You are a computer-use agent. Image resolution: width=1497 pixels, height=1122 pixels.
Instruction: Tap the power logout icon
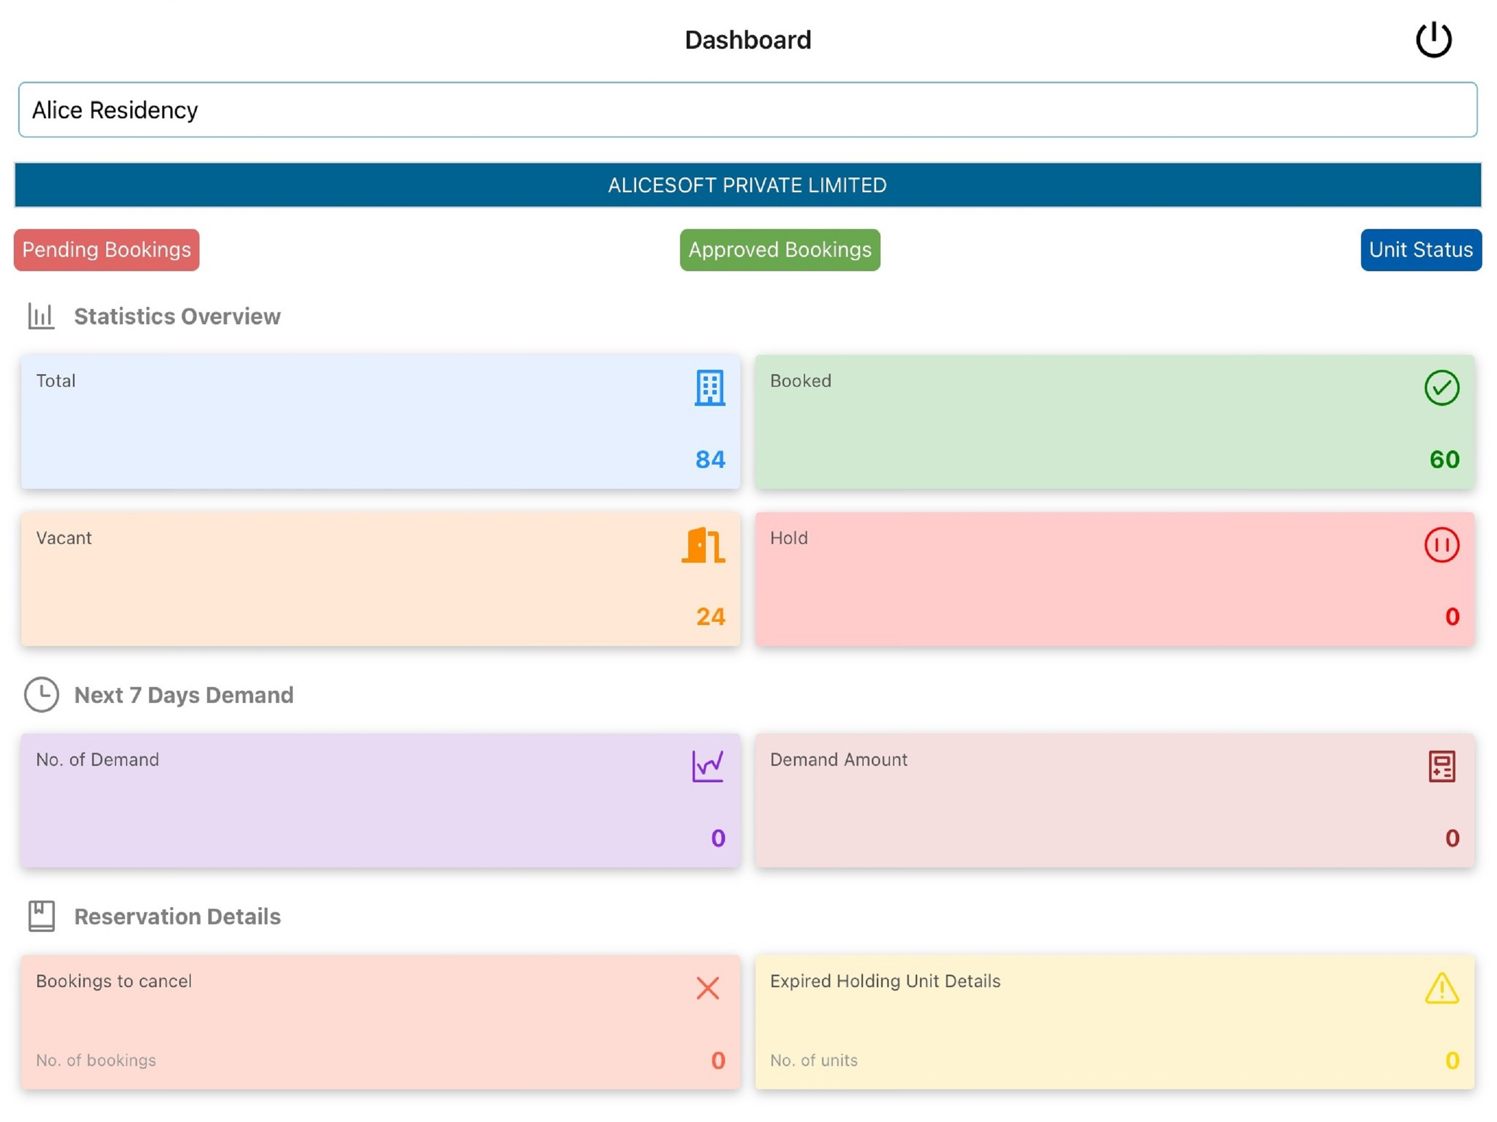pyautogui.click(x=1433, y=39)
